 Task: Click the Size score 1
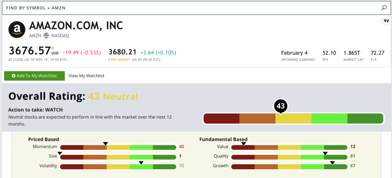coord(180,156)
